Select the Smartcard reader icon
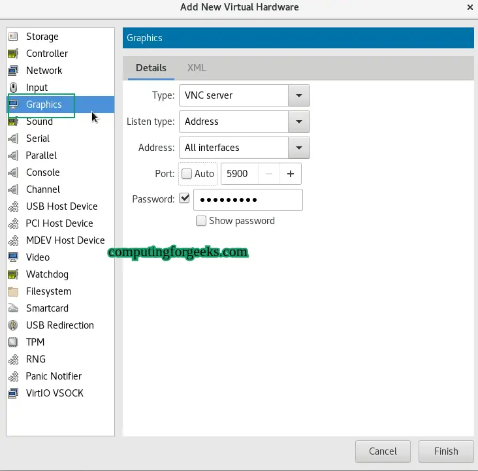 pos(13,308)
